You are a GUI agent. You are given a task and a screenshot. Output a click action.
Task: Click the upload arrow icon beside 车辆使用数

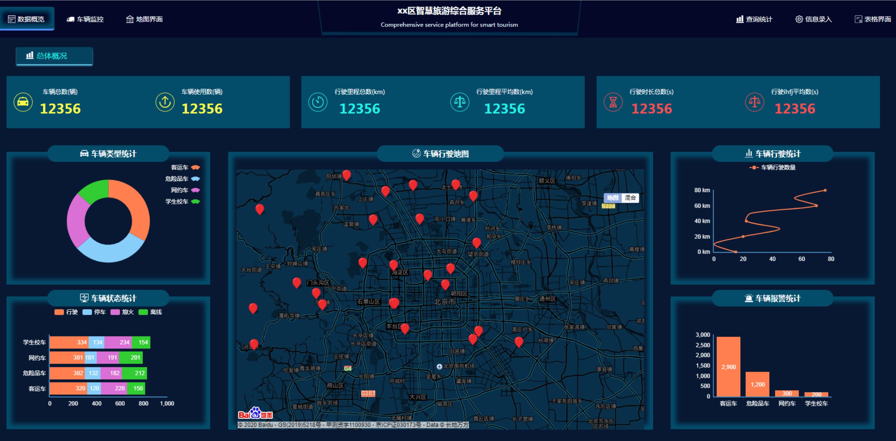click(165, 102)
